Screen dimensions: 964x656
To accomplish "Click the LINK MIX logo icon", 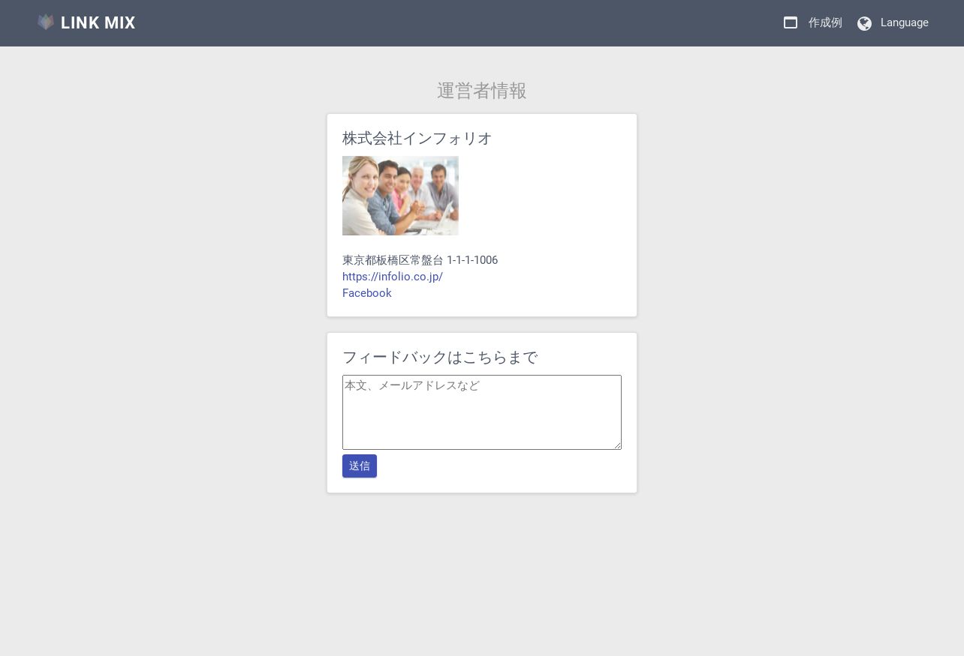I will pos(46,22).
